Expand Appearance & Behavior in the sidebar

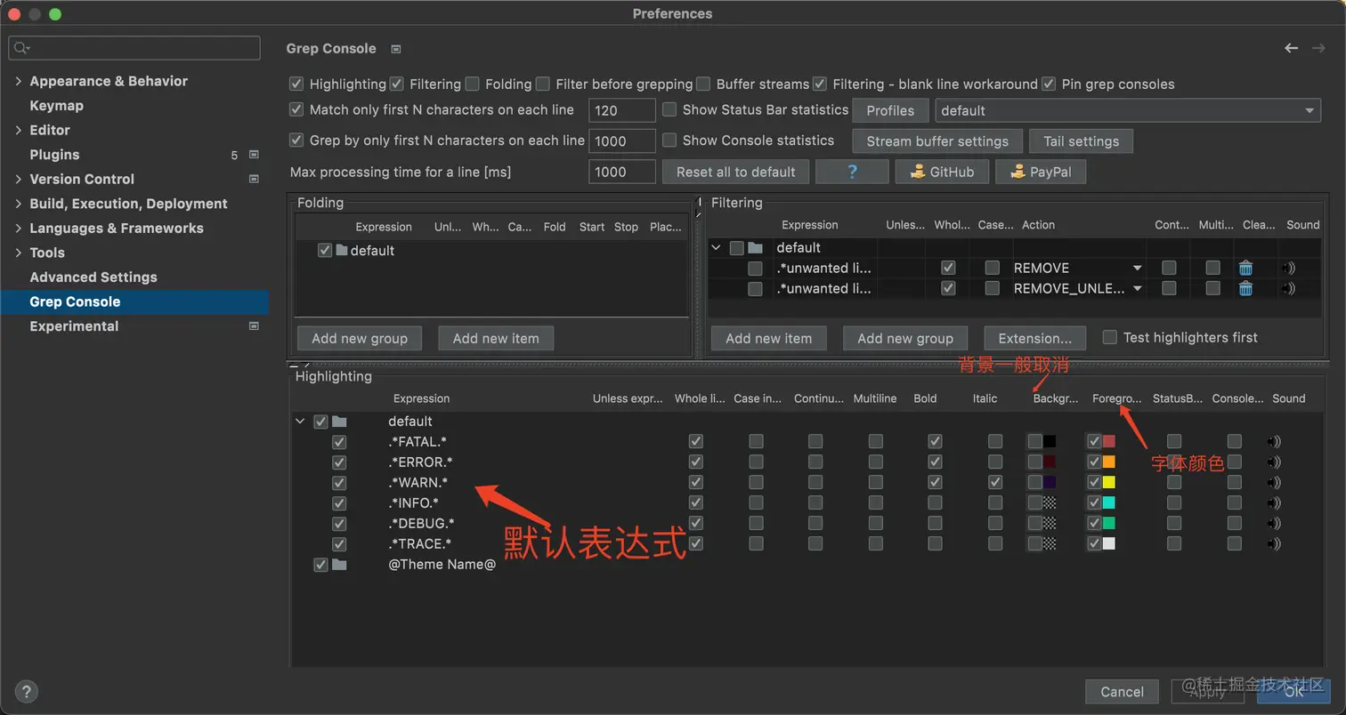(x=19, y=81)
